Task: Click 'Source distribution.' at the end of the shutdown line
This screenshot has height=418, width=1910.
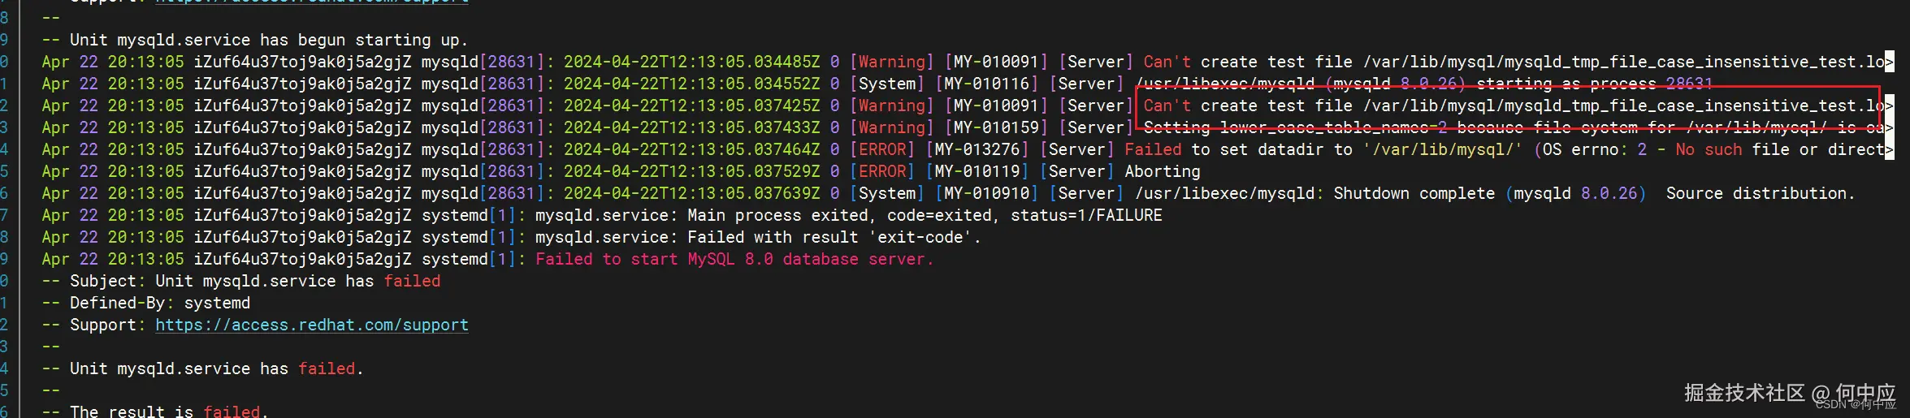Action: 1761,193
